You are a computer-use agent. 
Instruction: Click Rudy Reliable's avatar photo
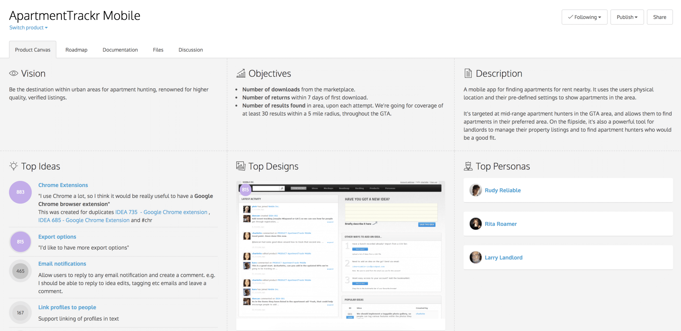click(x=476, y=190)
